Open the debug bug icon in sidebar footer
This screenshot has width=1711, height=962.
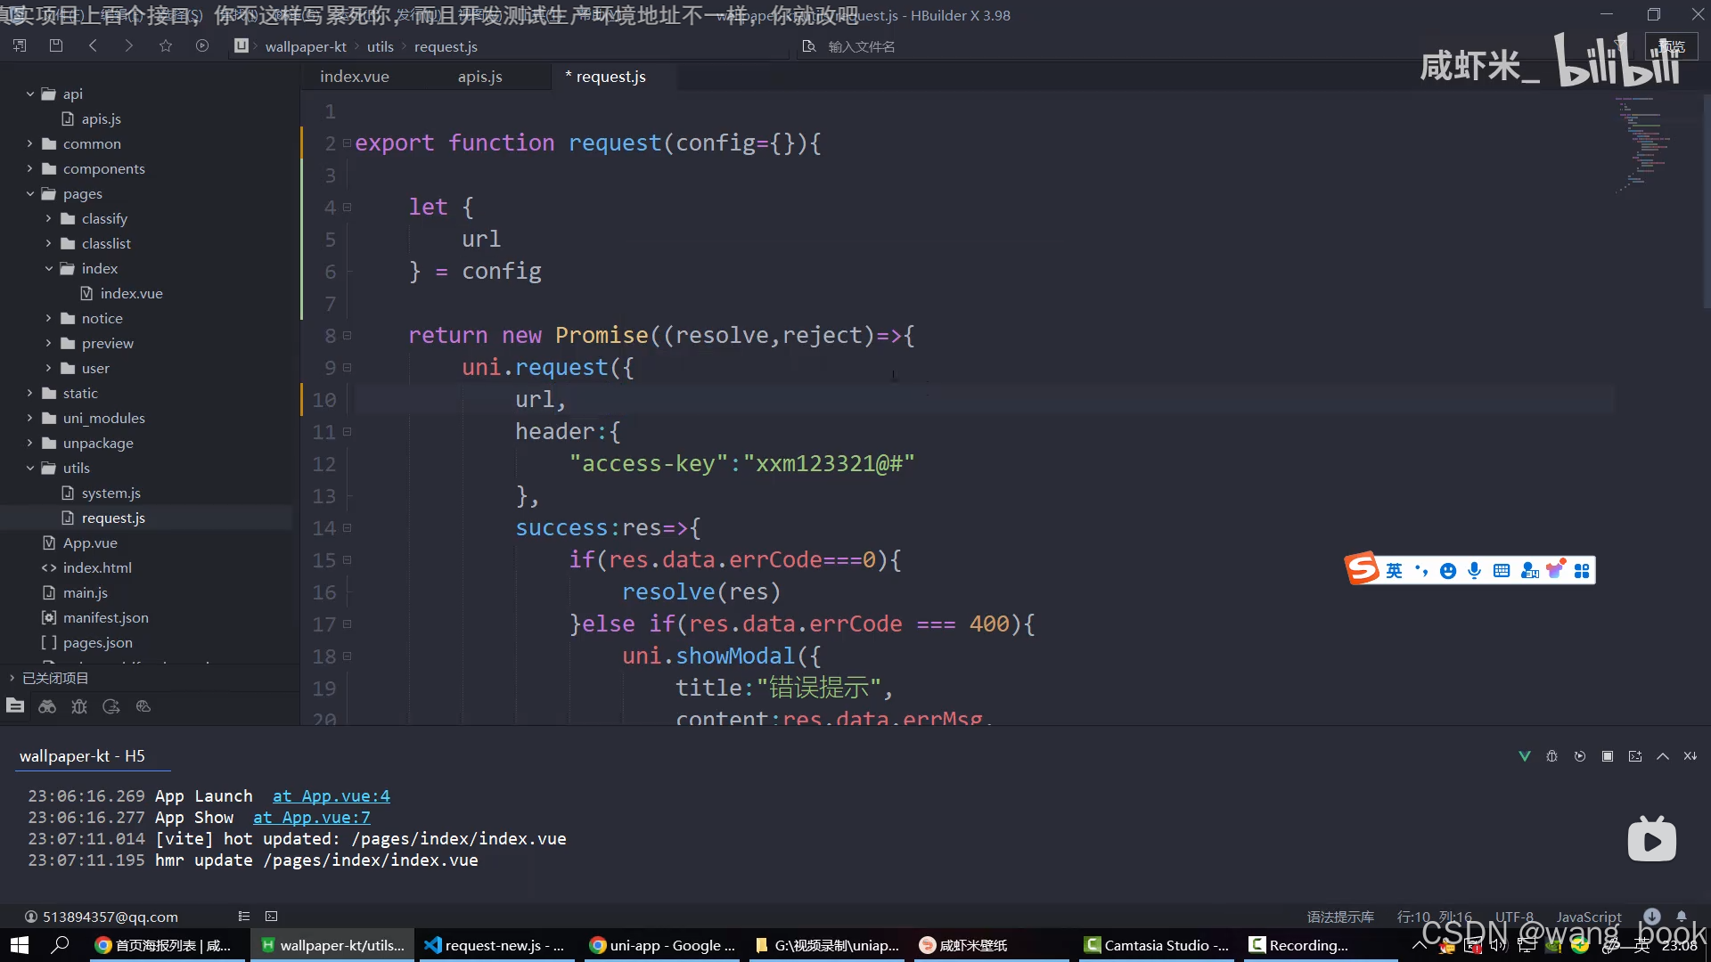coord(79,706)
